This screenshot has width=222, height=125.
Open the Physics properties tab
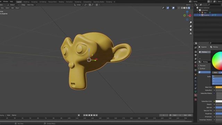pyautogui.click(x=196, y=85)
